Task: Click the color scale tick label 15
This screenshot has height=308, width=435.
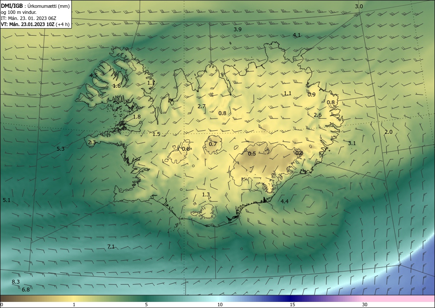Action: click(x=292, y=305)
